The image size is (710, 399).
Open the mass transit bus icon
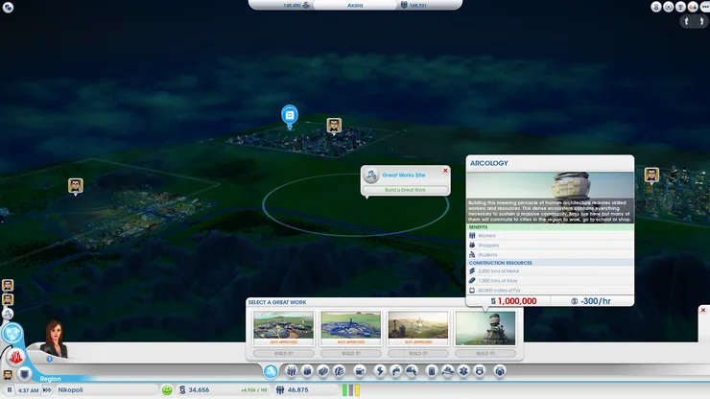[360, 371]
